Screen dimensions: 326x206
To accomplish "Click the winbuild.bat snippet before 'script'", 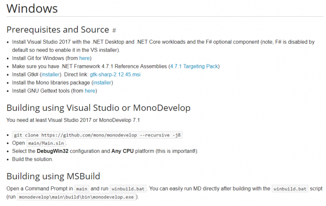I will [290, 189].
